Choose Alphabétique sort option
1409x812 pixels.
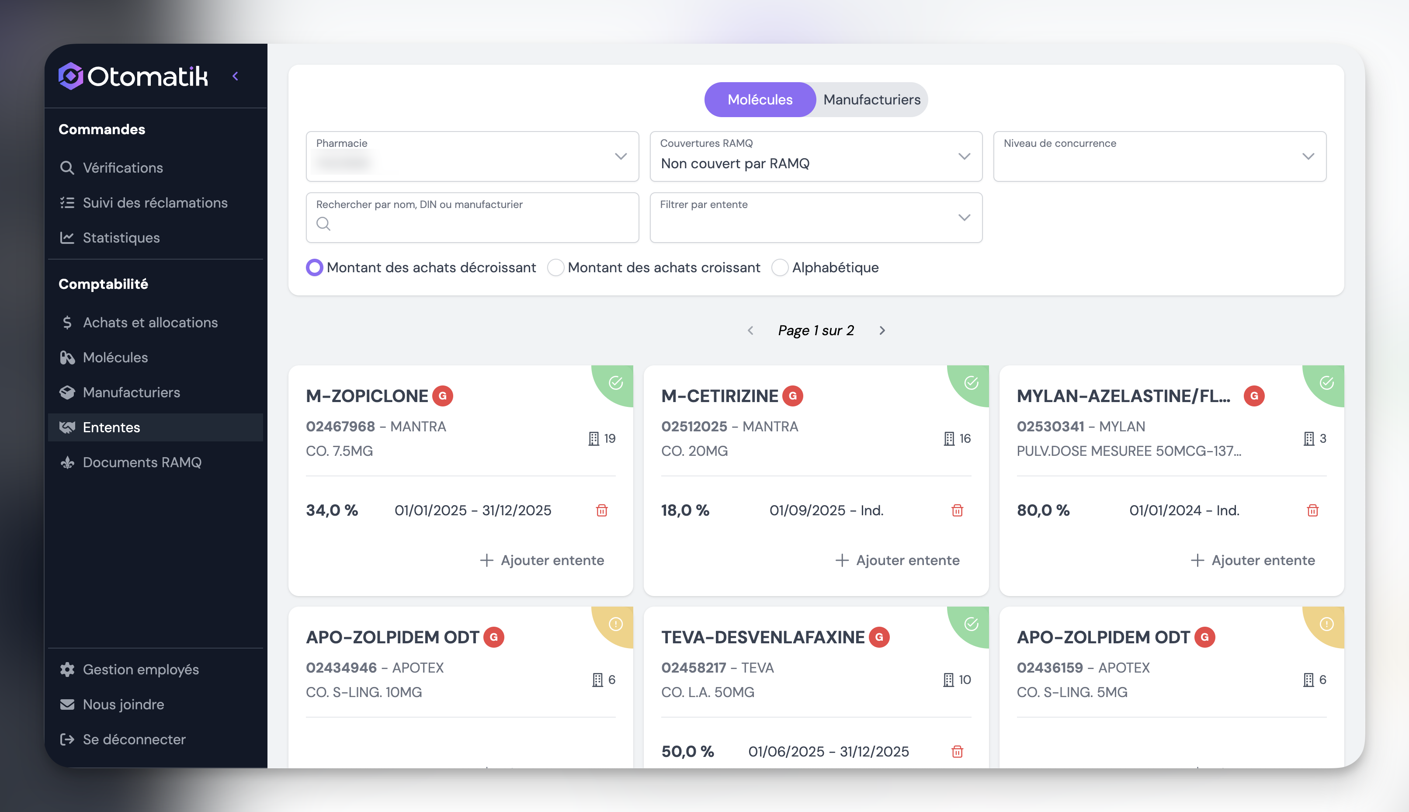[x=780, y=268]
